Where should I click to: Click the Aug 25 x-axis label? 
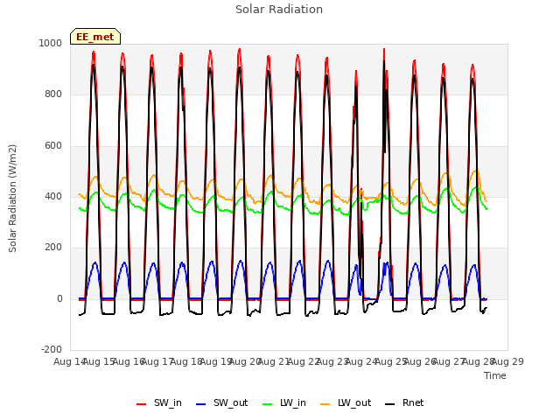click(391, 361)
